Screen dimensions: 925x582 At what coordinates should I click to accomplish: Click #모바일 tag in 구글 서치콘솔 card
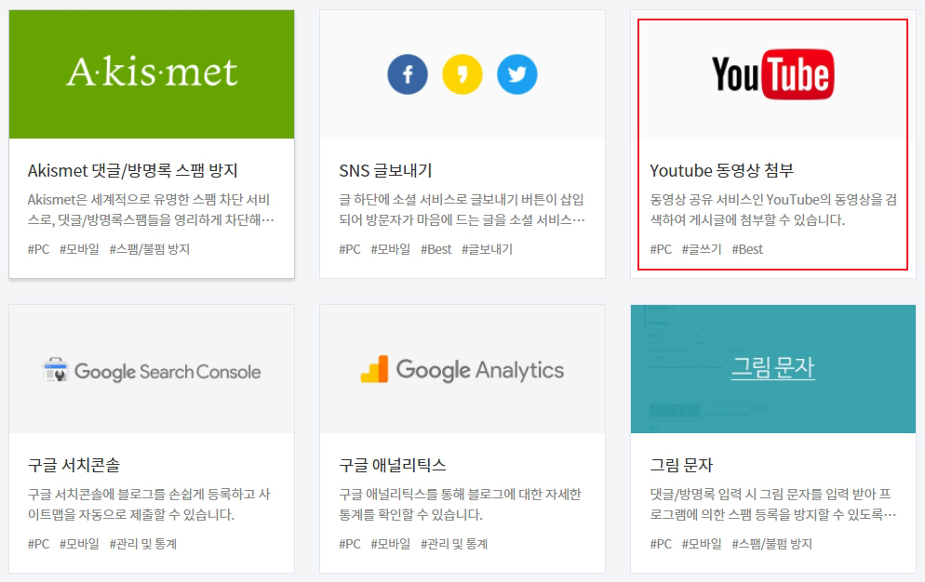[x=80, y=544]
